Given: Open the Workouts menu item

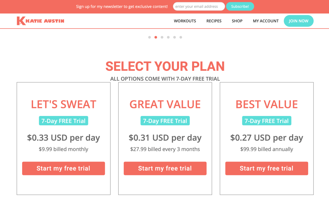Looking at the screenshot, I should 185,21.
